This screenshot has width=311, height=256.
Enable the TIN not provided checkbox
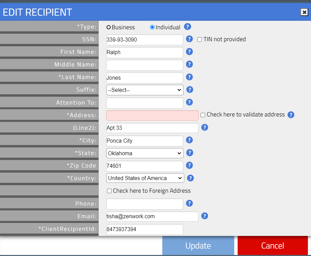click(x=199, y=39)
